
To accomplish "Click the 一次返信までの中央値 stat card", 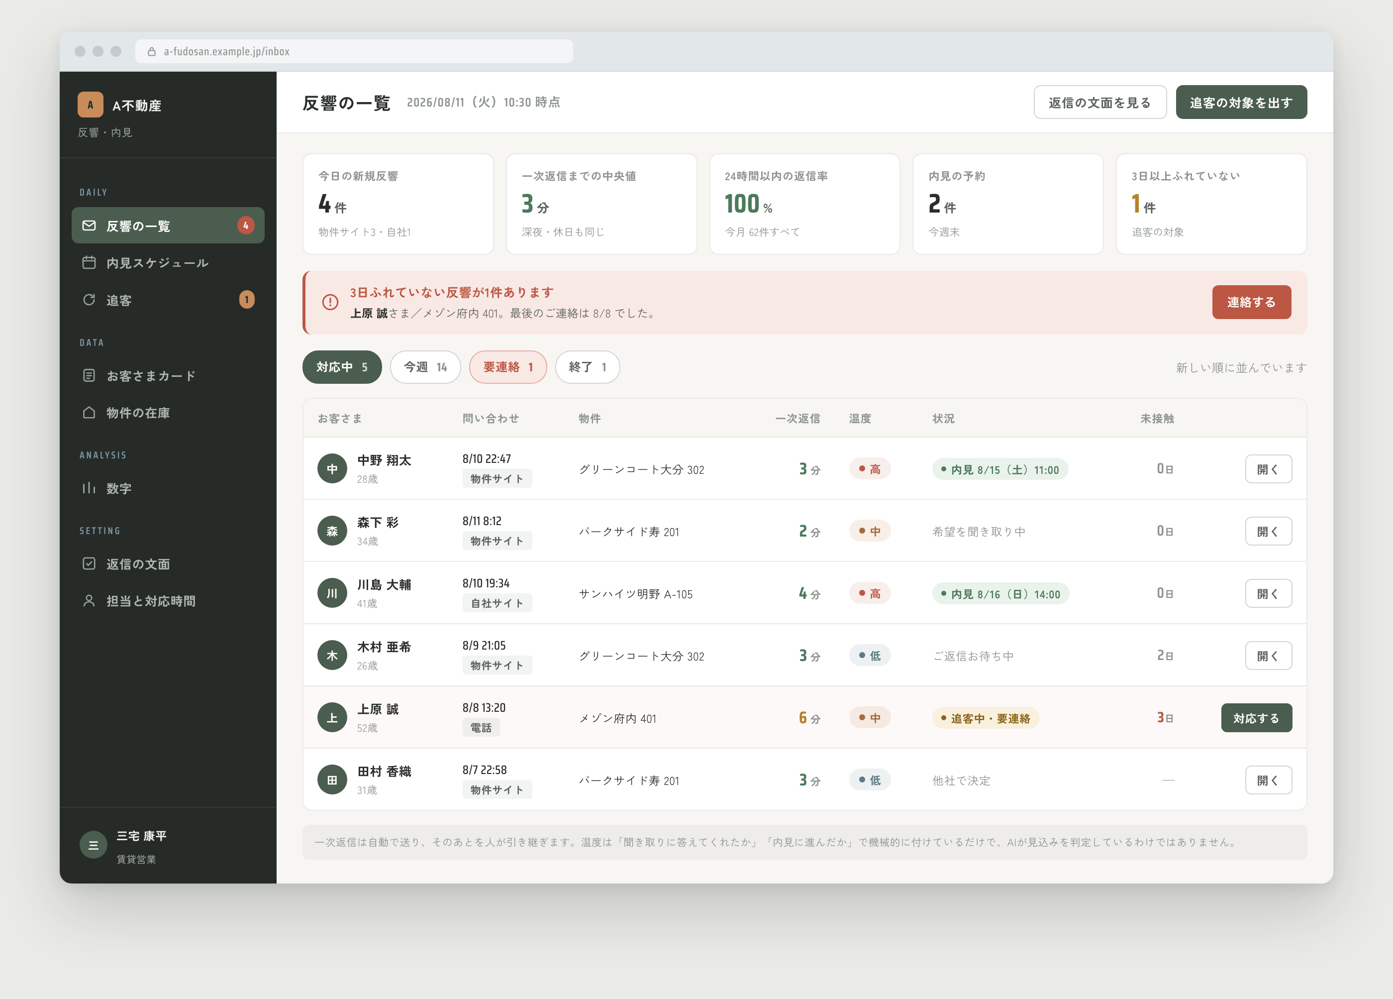I will point(601,204).
